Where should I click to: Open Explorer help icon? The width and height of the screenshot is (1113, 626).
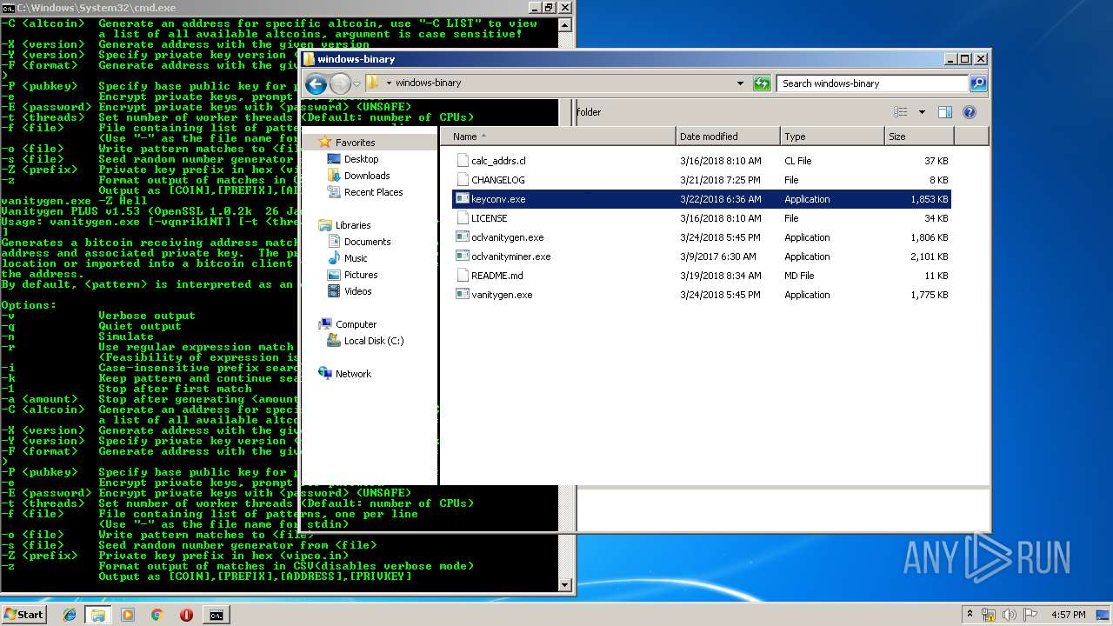pyautogui.click(x=970, y=112)
